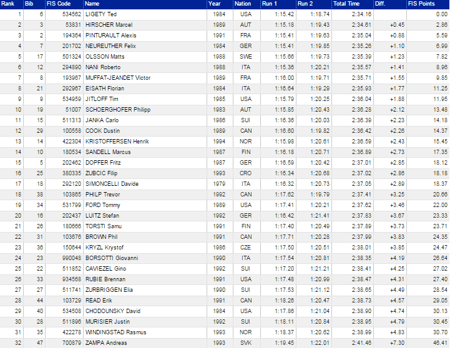Click the FIS Code column header
Image resolution: width=450 pixels, height=348 pixels.
(x=56, y=4)
